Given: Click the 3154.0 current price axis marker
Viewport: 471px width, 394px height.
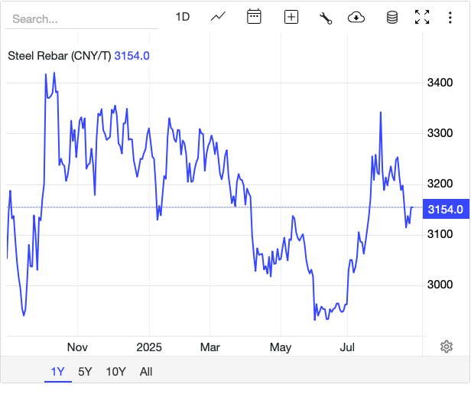Looking at the screenshot, I should coord(445,209).
